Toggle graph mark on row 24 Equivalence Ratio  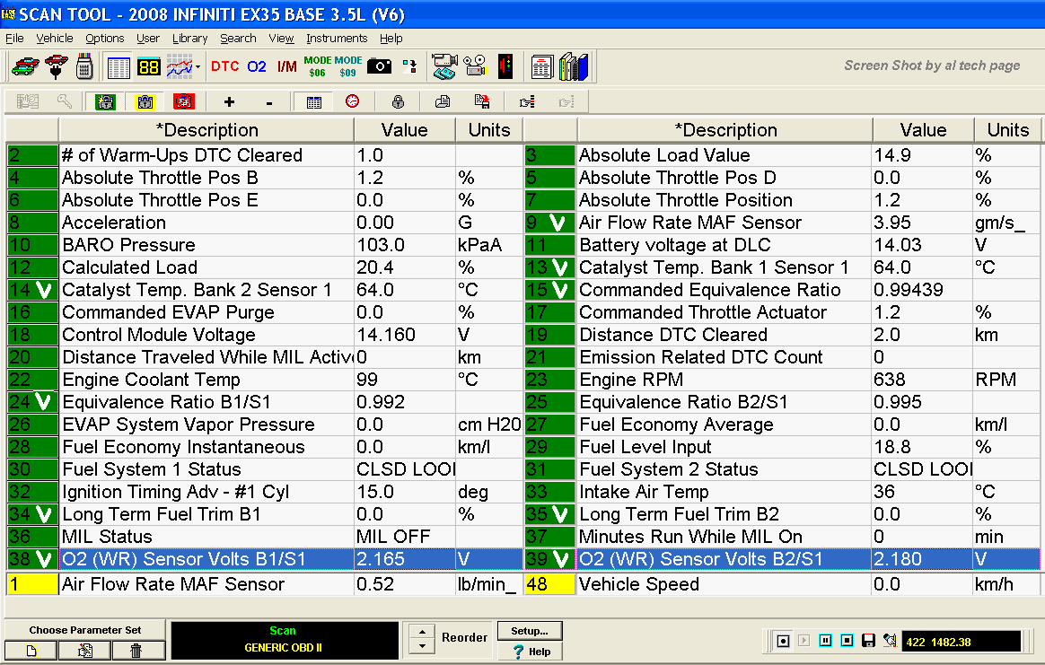43,402
